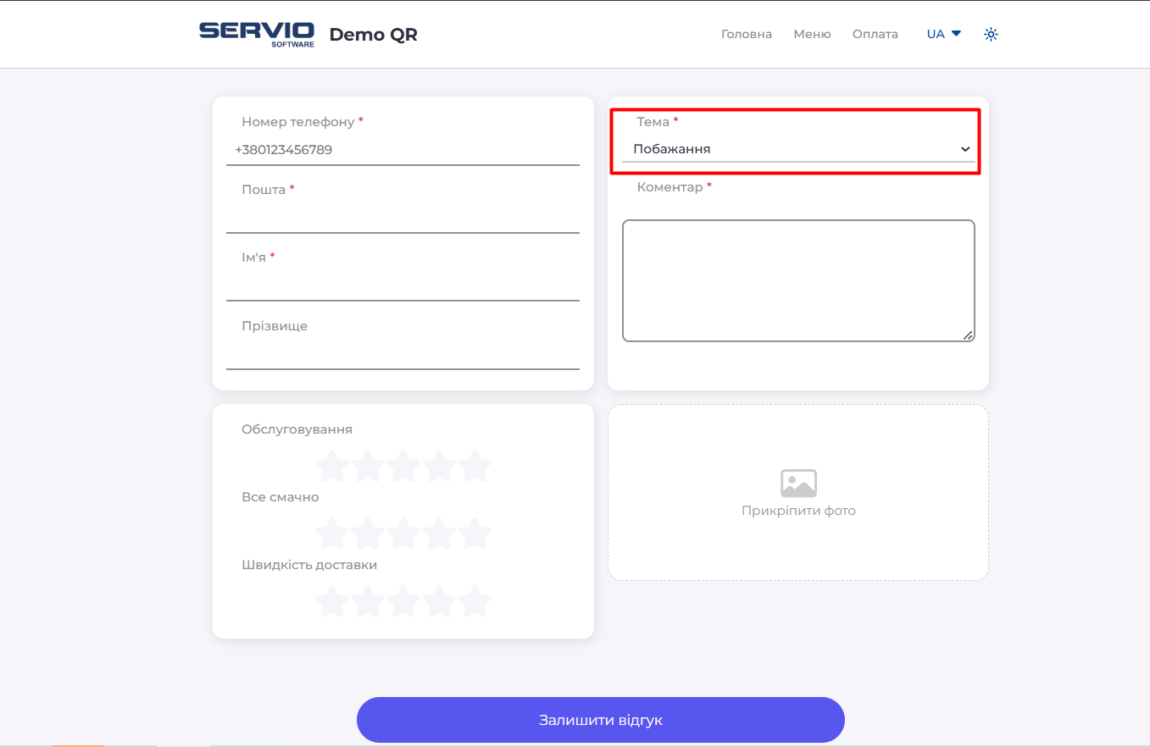Give Швидкість доставки a two-star rating
The height and width of the screenshot is (747, 1150).
pyautogui.click(x=368, y=601)
